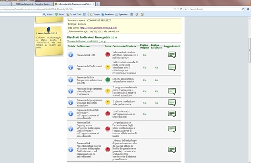Screen dimensions: 254x163
Task: Reload the page with refresh icon
Action: tap(181, 9)
